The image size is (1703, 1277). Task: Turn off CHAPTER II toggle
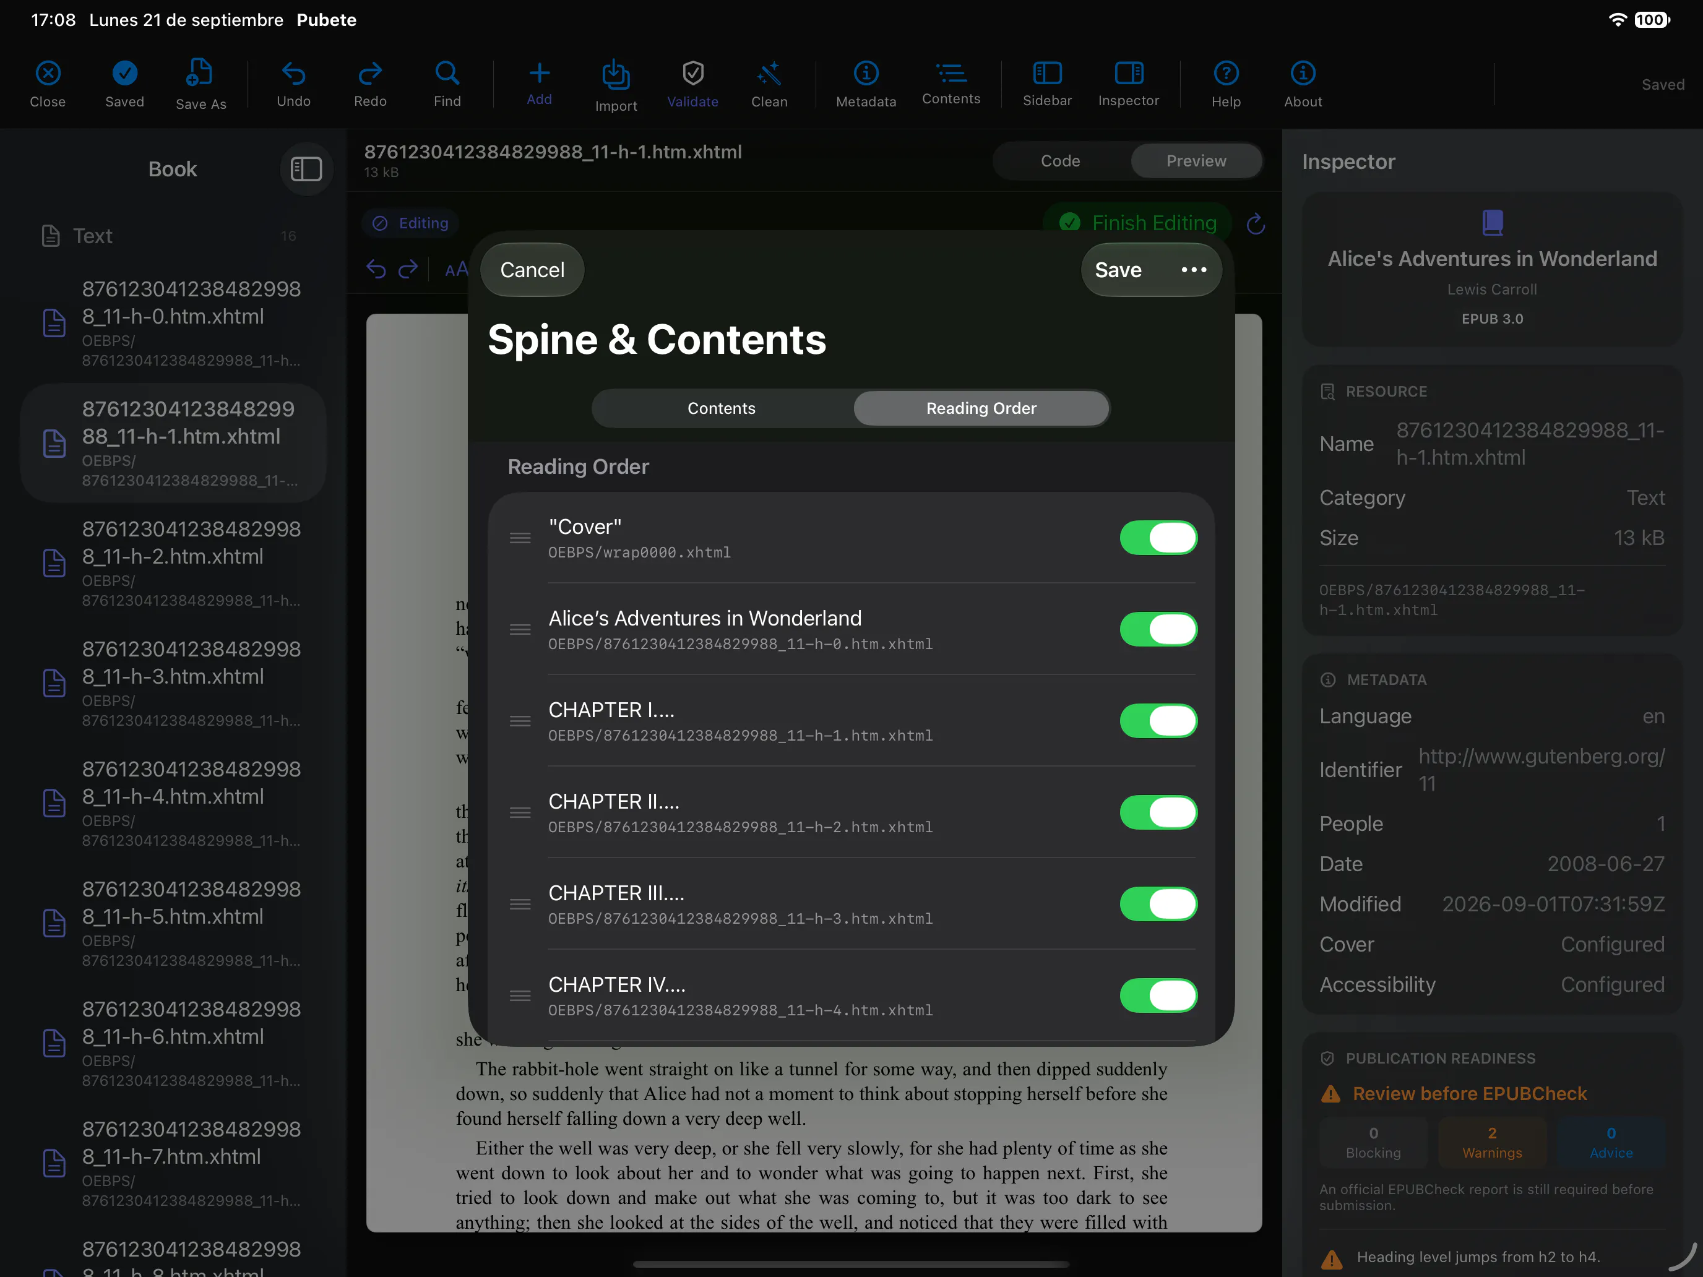(1158, 812)
